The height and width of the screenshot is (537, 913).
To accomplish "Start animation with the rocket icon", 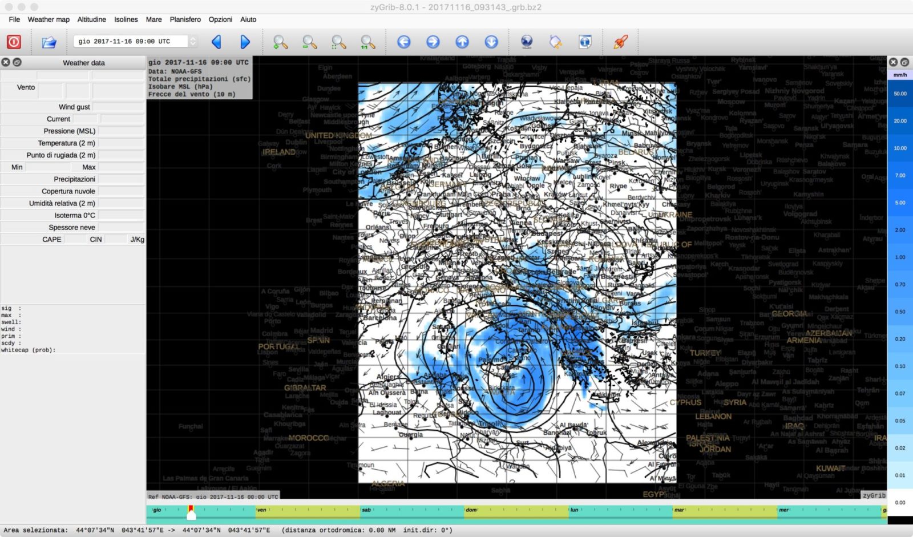I will 620,42.
